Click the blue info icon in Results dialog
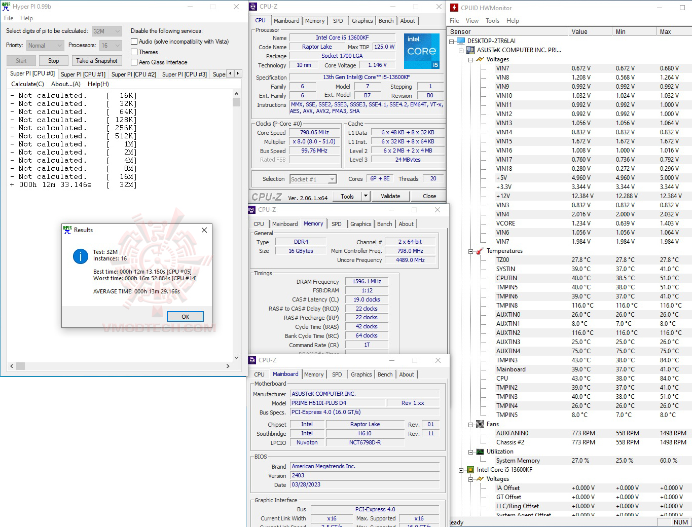The width and height of the screenshot is (692, 527). (81, 256)
